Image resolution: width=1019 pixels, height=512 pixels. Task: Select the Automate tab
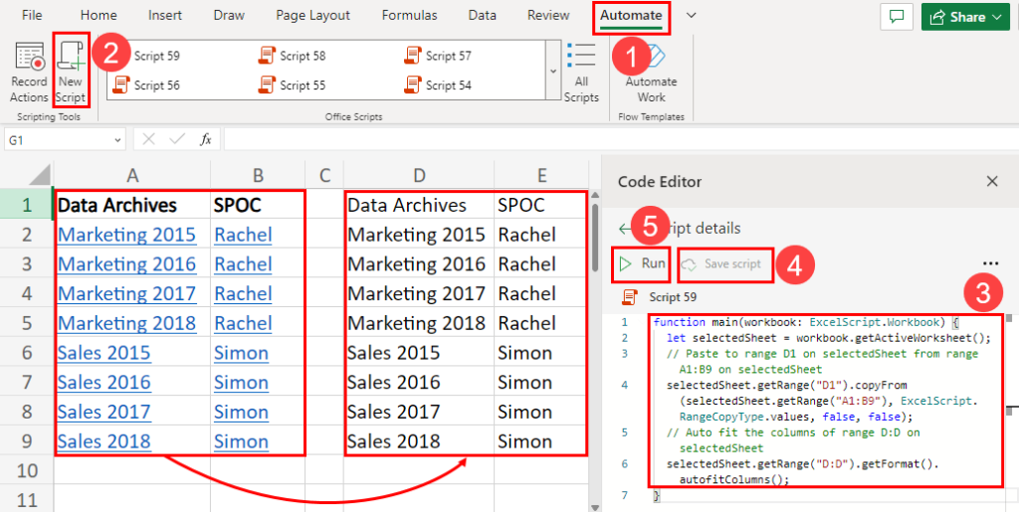point(631,17)
